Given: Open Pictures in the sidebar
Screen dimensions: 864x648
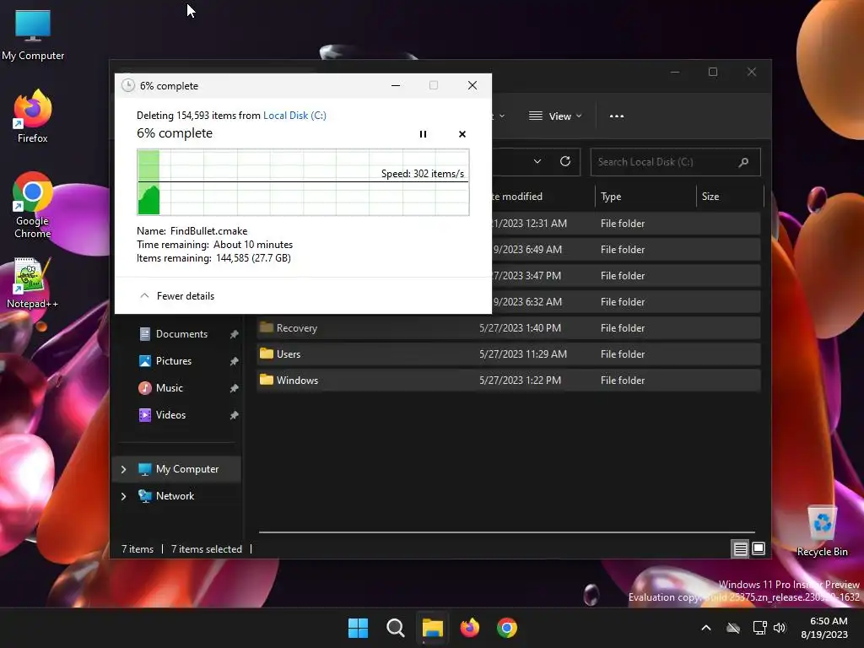Looking at the screenshot, I should pyautogui.click(x=174, y=361).
